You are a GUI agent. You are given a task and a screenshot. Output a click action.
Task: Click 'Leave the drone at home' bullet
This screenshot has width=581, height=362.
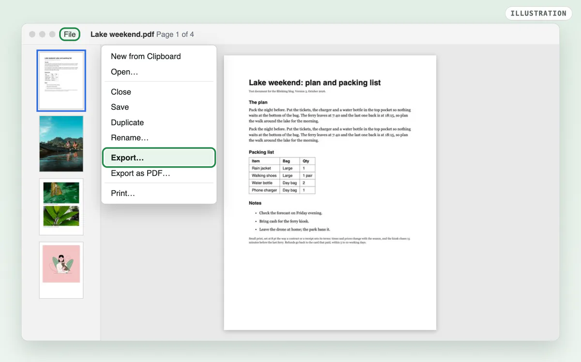pyautogui.click(x=294, y=229)
